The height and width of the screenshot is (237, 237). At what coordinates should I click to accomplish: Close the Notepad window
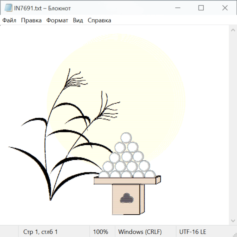pyautogui.click(x=225, y=8)
